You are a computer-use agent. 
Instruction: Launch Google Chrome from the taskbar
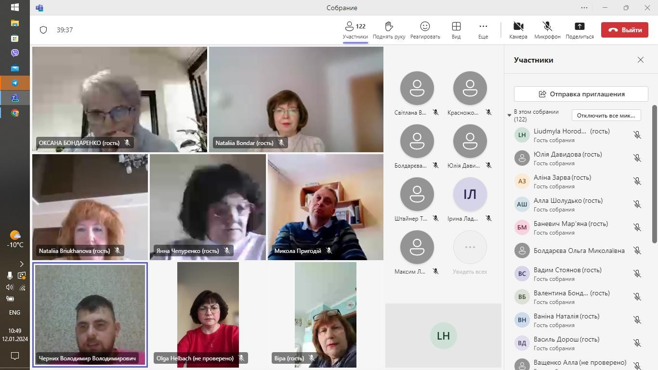[15, 113]
